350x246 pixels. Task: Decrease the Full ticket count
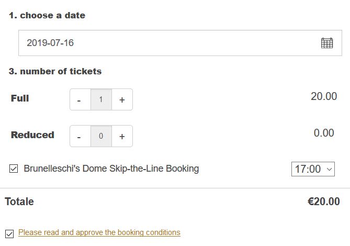click(80, 100)
